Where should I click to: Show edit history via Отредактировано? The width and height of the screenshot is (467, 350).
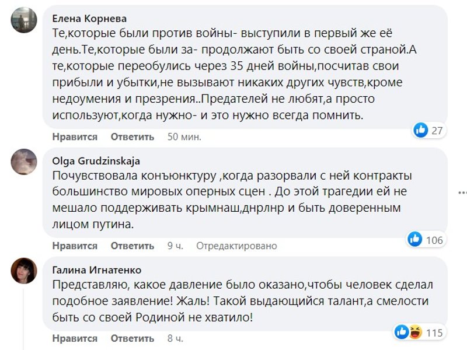point(236,246)
